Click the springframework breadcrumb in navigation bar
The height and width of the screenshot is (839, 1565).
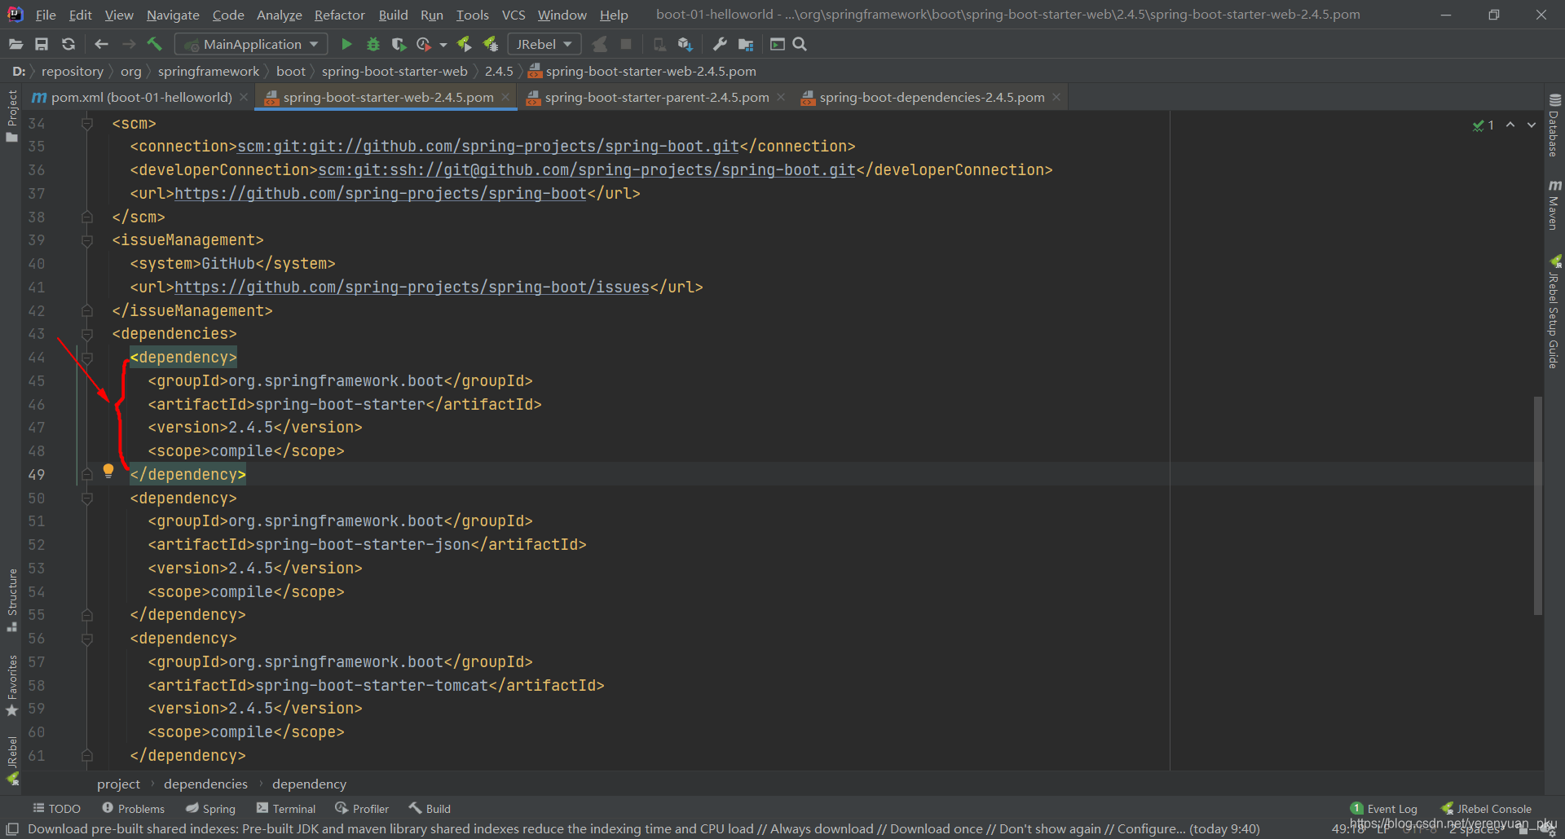tap(209, 72)
